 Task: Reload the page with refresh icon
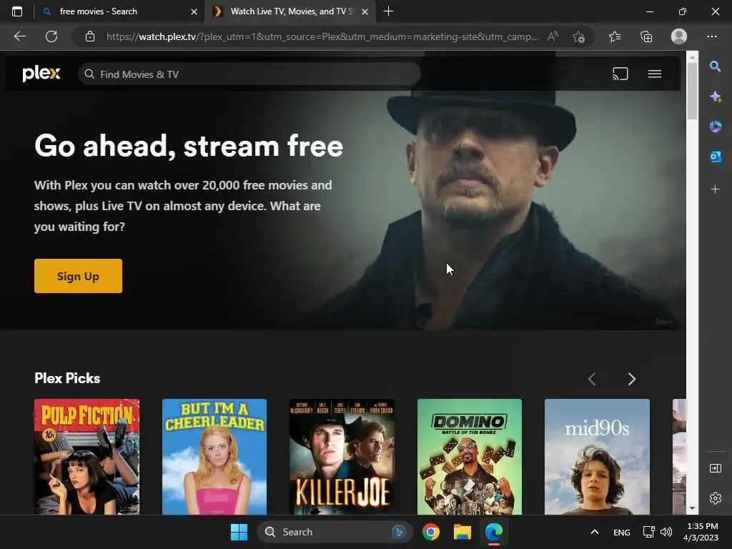click(51, 36)
